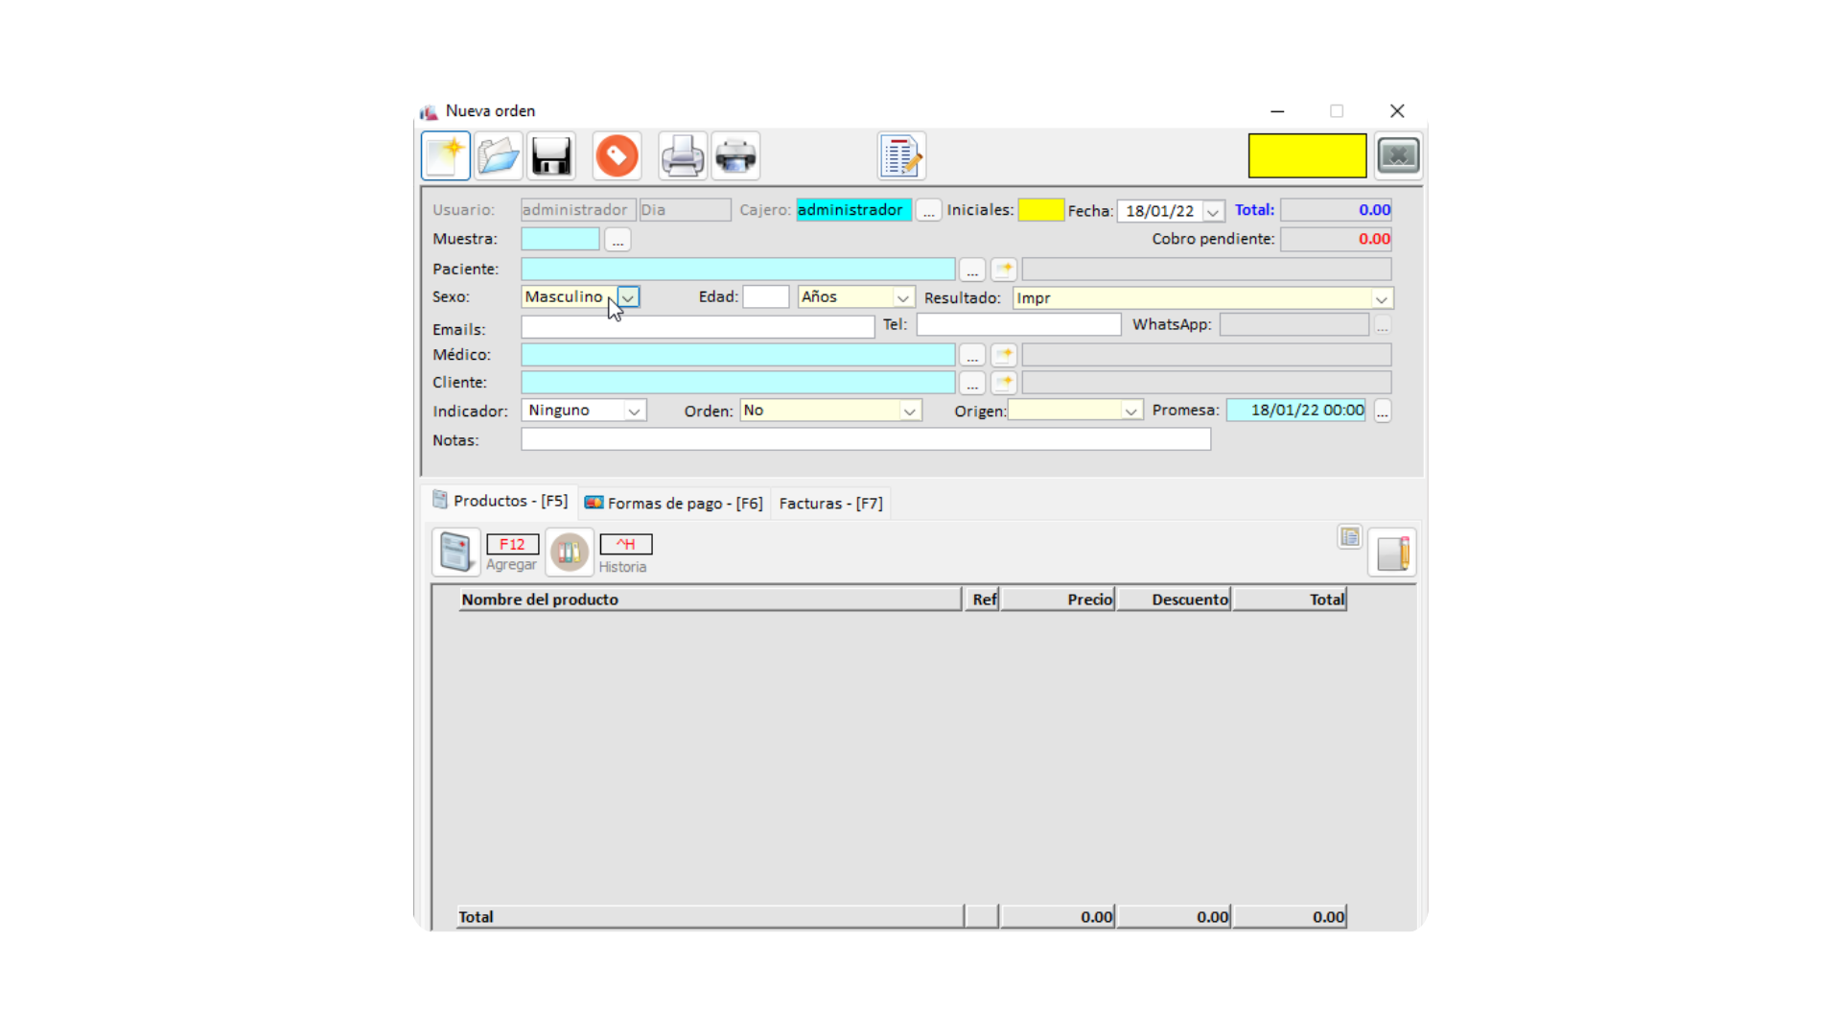
Task: Click the gray printer icon
Action: (683, 156)
